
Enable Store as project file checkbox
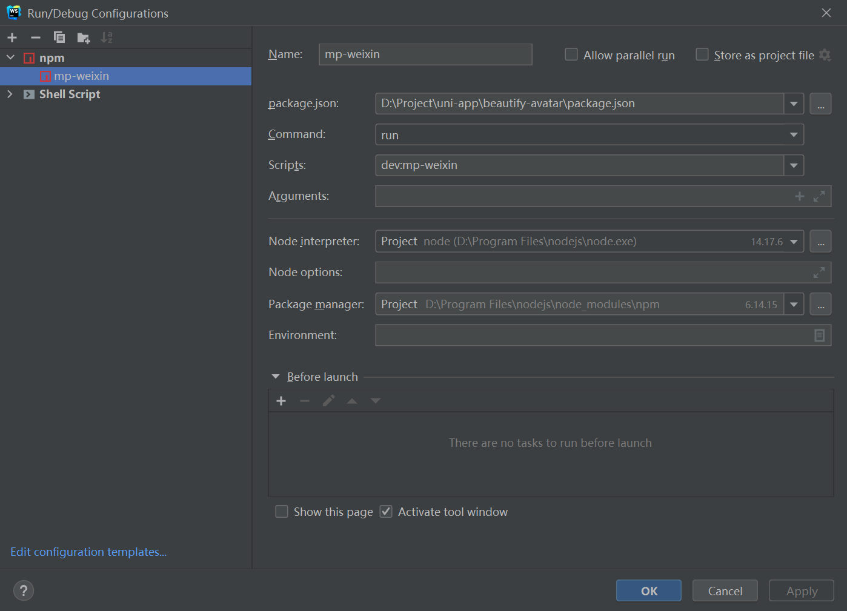tap(702, 54)
